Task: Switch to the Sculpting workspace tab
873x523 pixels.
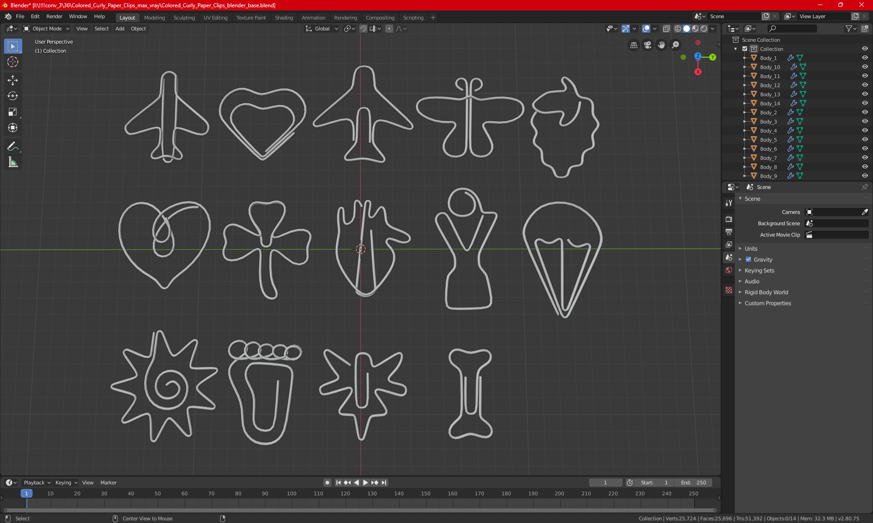Action: pyautogui.click(x=184, y=18)
